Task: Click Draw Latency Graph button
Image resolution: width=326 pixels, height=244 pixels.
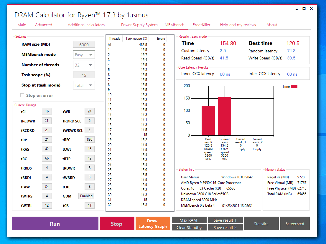Action: pos(153,223)
